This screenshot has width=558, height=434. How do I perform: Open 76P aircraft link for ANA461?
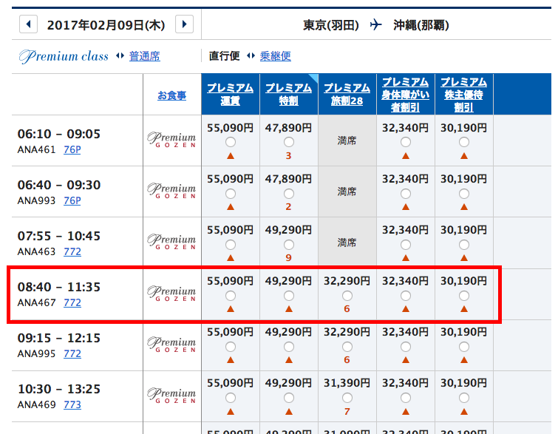click(72, 149)
